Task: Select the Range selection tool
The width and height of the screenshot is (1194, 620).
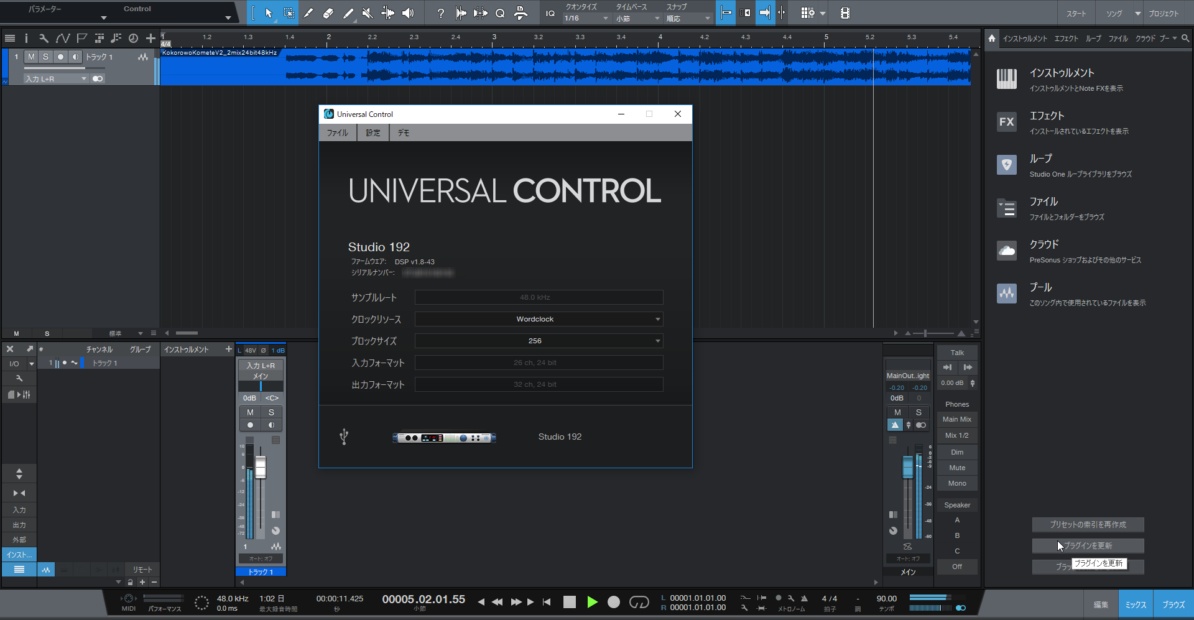Action: pos(289,13)
